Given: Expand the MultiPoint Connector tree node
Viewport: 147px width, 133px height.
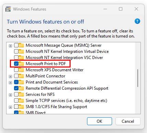Looking at the screenshot, I should click(x=10, y=76).
